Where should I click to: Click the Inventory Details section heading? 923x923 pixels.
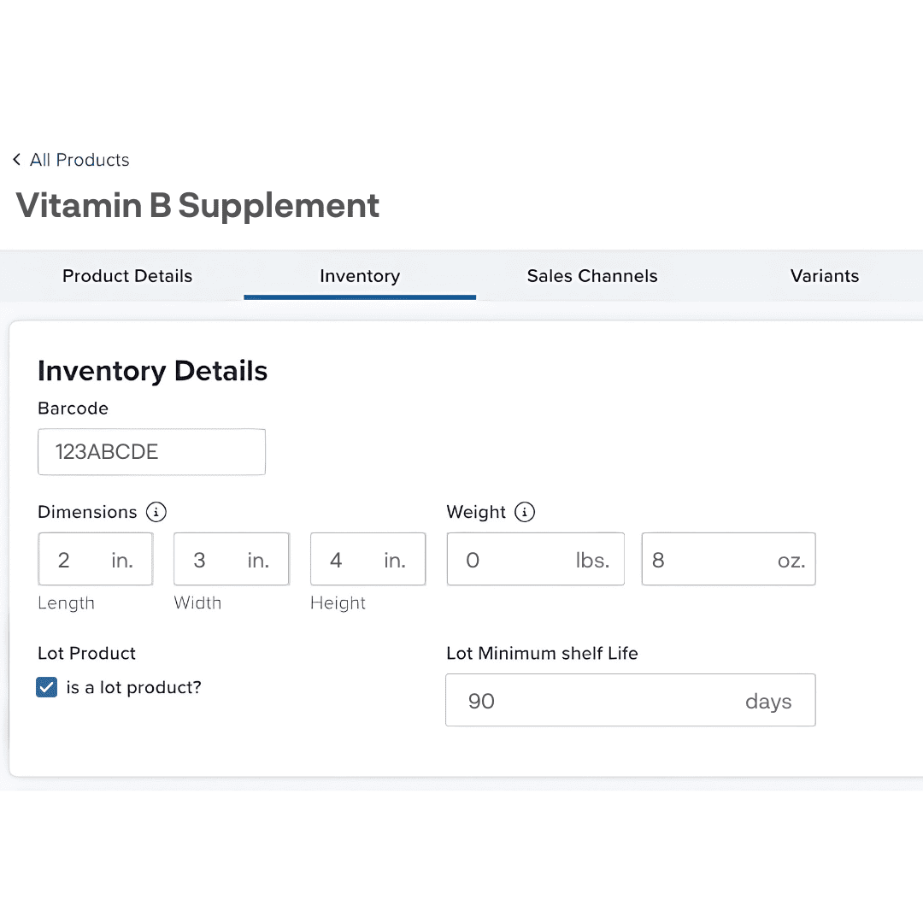pos(153,371)
